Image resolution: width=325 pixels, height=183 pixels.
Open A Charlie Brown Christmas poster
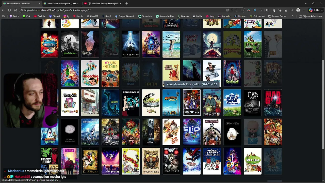coord(212,161)
